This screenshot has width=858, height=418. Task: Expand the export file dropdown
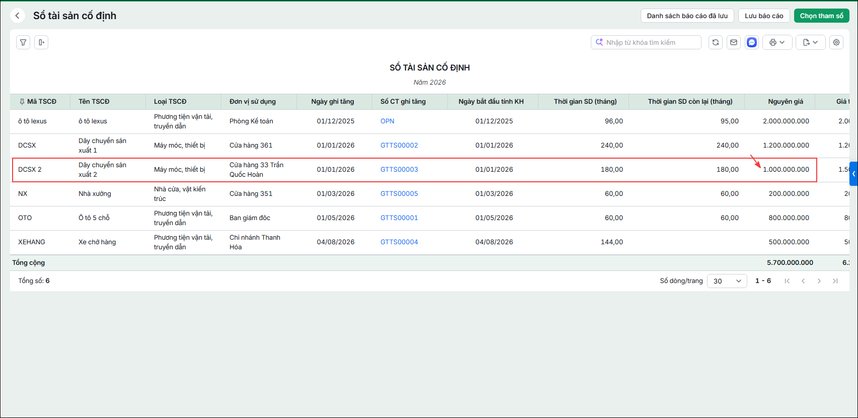pyautogui.click(x=811, y=42)
